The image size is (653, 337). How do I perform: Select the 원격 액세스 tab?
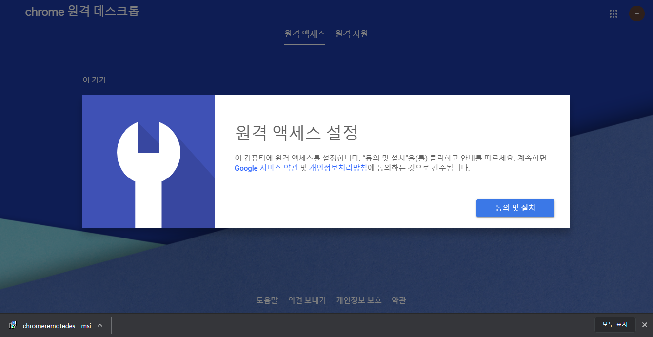304,34
